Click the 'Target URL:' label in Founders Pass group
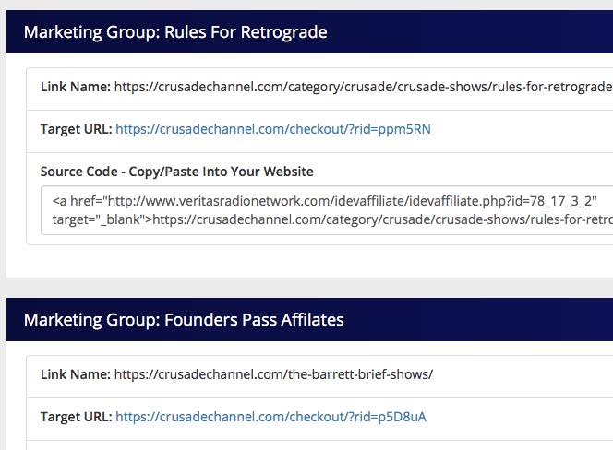The height and width of the screenshot is (450, 613). coord(77,417)
